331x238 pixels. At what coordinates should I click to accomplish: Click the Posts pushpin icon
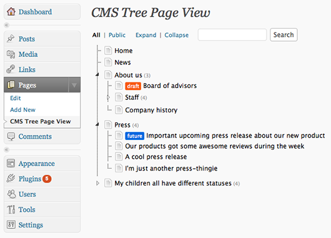click(11, 39)
